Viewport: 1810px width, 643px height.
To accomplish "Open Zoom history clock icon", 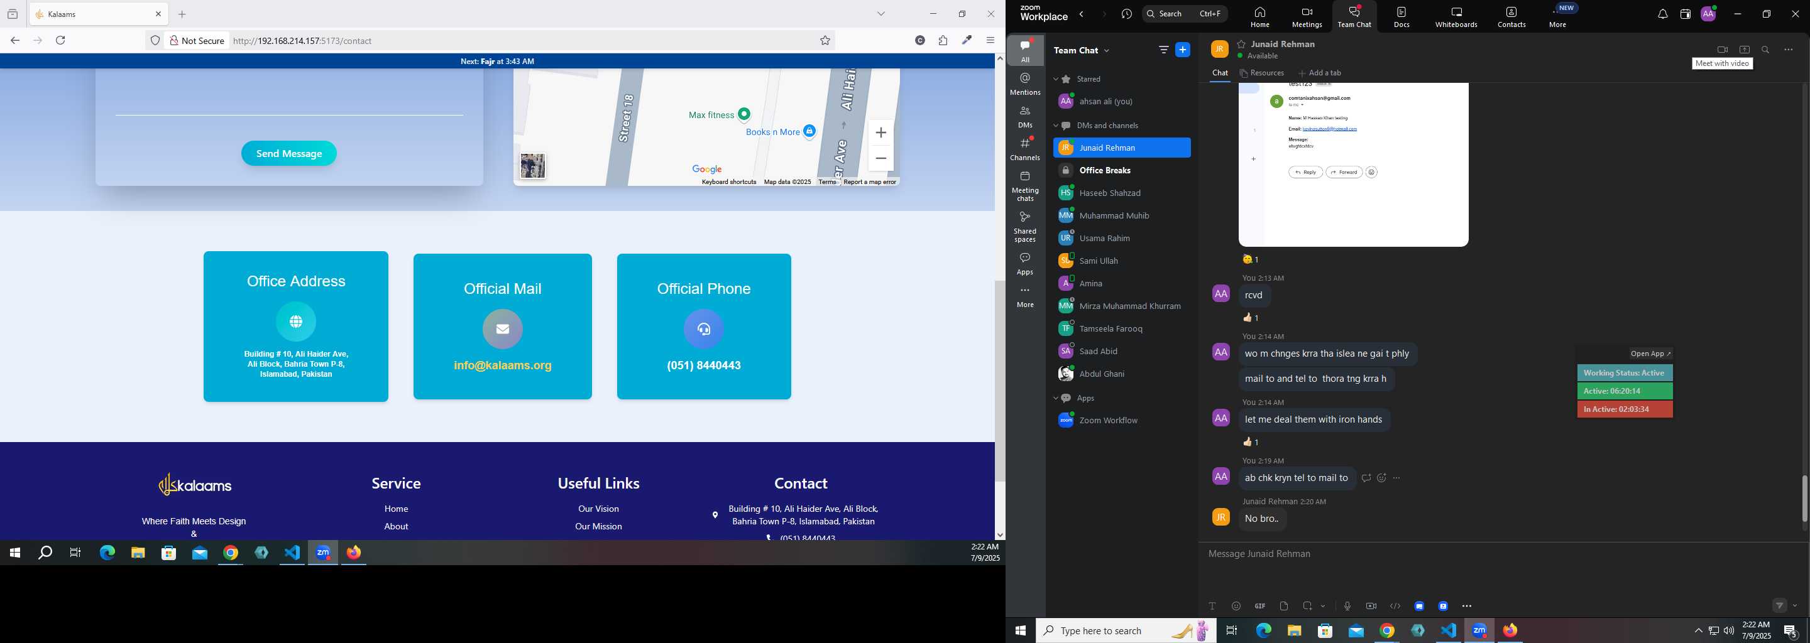I will pos(1126,14).
